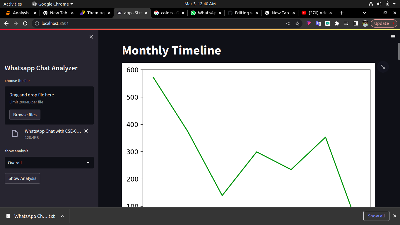The image size is (400, 225).
Task: Expand the Monthly Timeline chart to fullscreen
Action: click(x=383, y=67)
